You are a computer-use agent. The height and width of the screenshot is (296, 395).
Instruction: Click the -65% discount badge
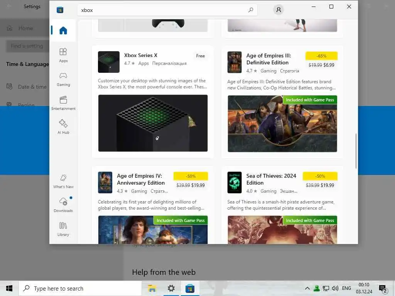click(x=321, y=56)
